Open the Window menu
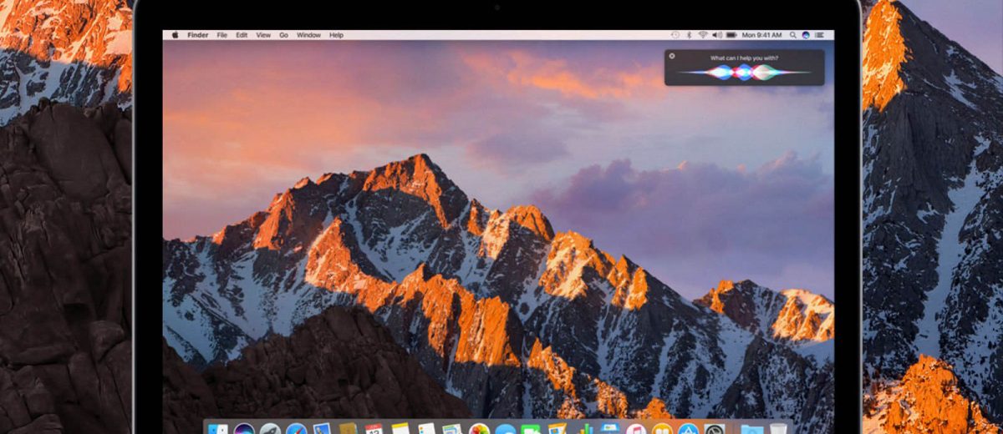This screenshot has height=434, width=1003. tap(309, 35)
